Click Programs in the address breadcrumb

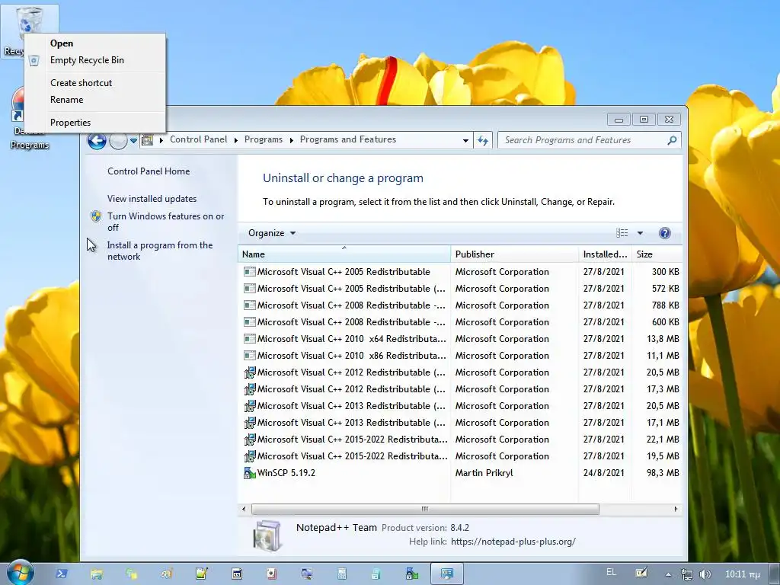coord(263,140)
